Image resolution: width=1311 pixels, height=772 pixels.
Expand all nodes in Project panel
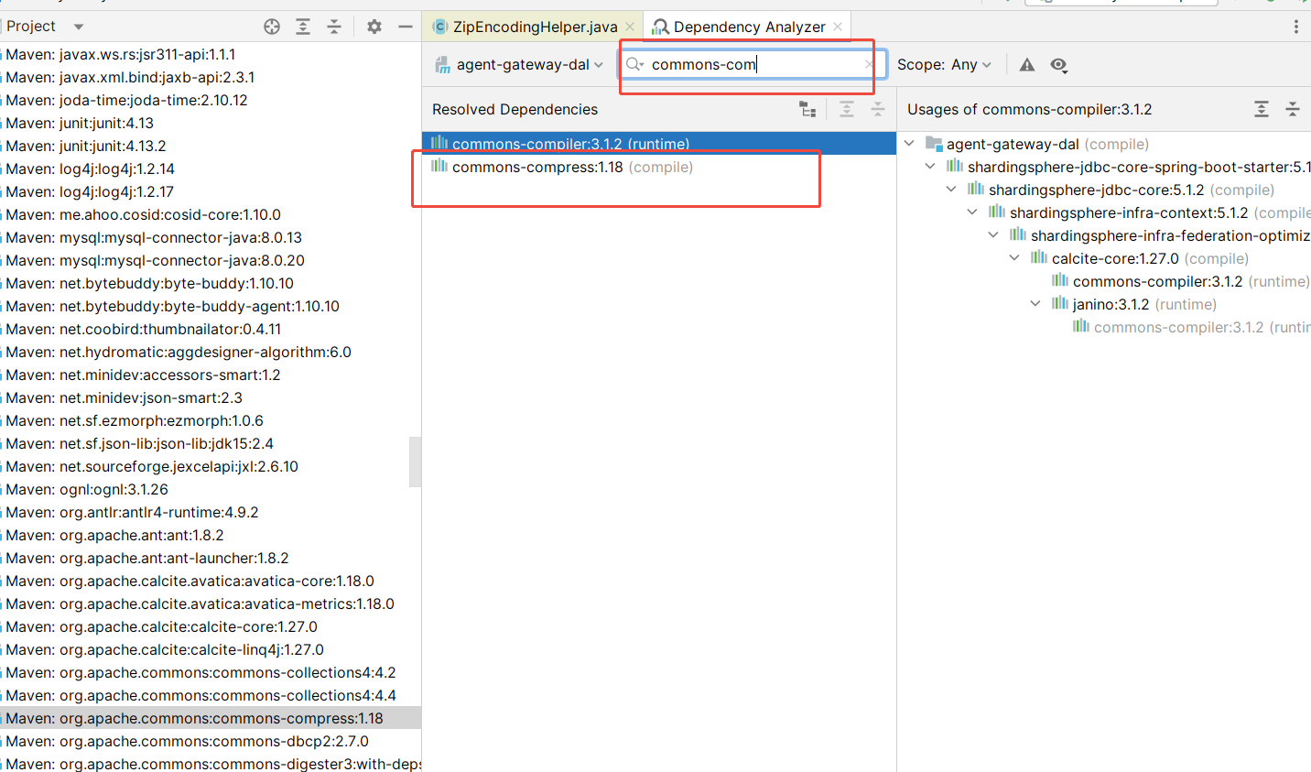[303, 27]
